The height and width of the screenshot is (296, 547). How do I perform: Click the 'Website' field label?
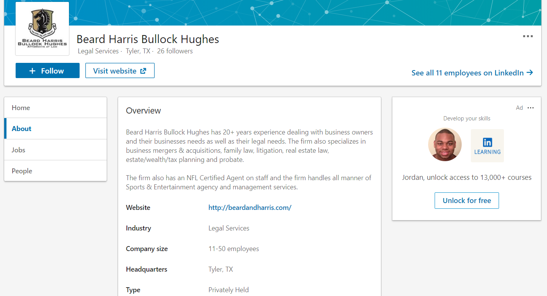click(x=138, y=208)
